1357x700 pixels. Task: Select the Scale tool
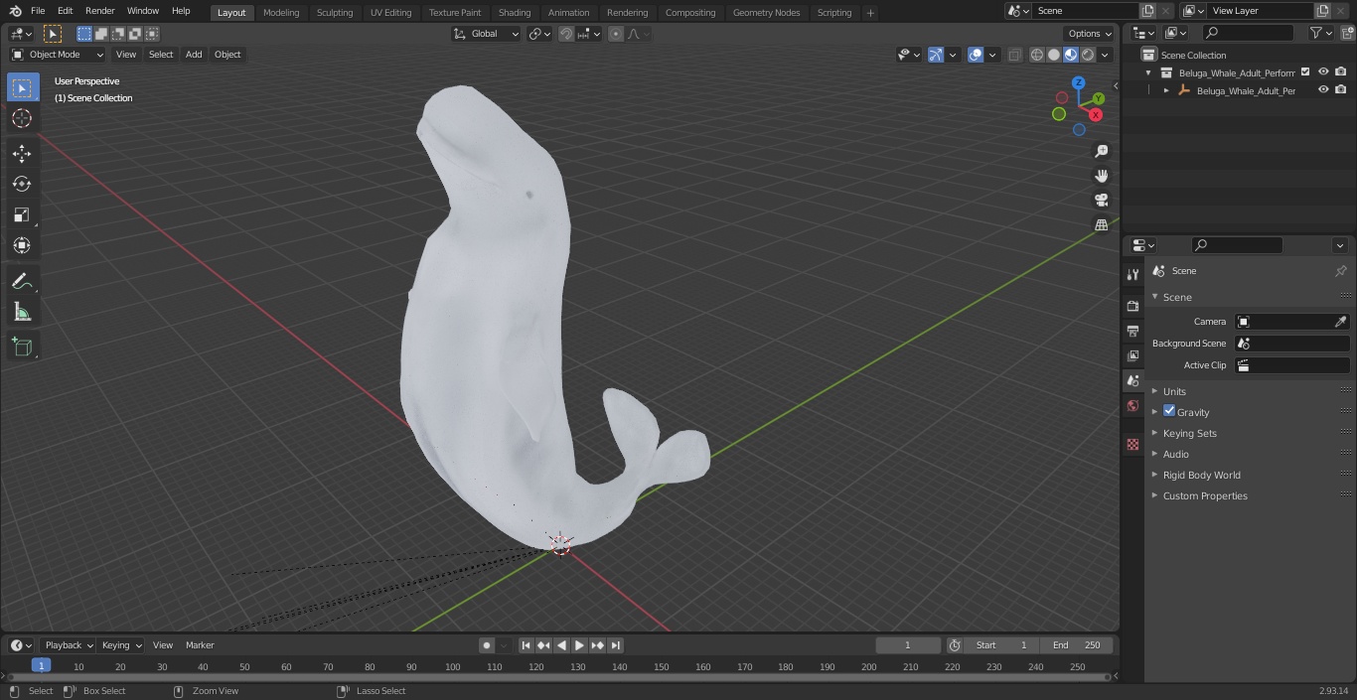pos(22,214)
